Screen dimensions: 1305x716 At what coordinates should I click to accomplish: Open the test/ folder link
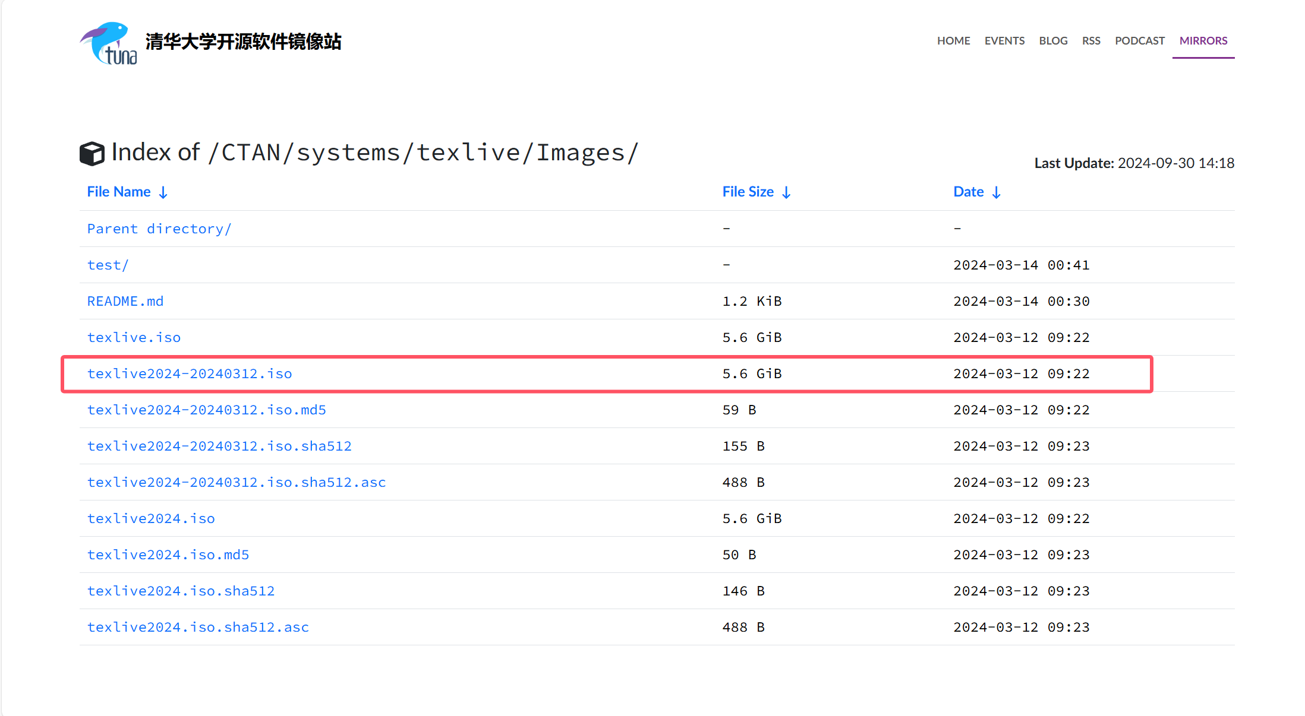click(x=108, y=265)
